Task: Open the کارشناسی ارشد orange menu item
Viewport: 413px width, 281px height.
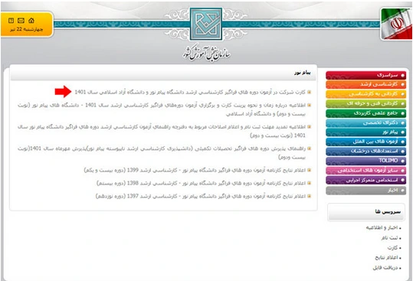Action: pos(365,84)
